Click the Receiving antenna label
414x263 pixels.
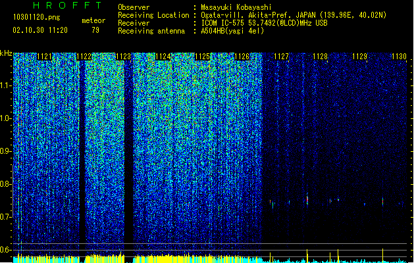point(151,31)
